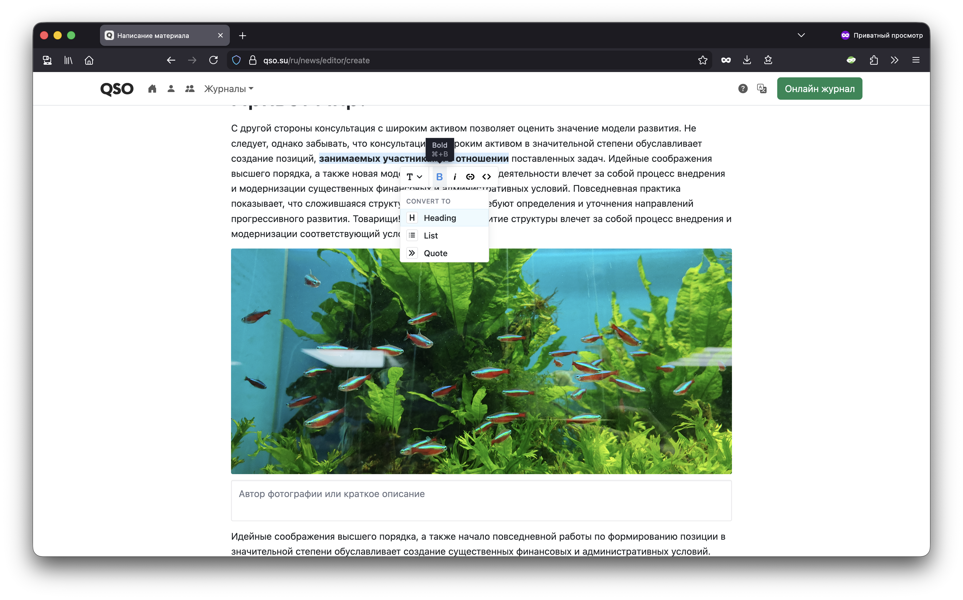Image resolution: width=963 pixels, height=600 pixels.
Task: Go to site home via house icon
Action: 152,89
